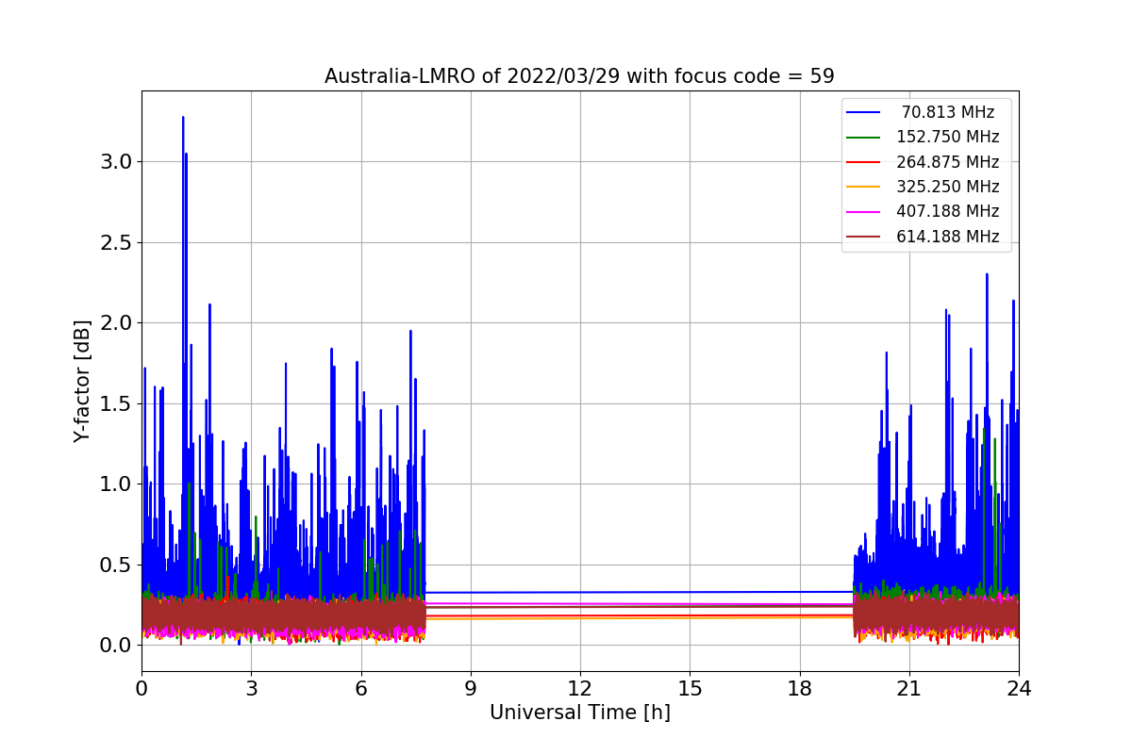Click the 0.5 tick label on the y-axis
1132x754 pixels.
pyautogui.click(x=115, y=565)
